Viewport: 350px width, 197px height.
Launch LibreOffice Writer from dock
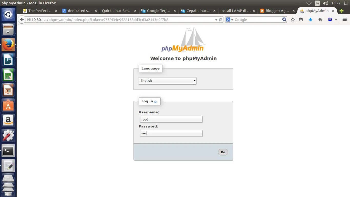pos(8,60)
